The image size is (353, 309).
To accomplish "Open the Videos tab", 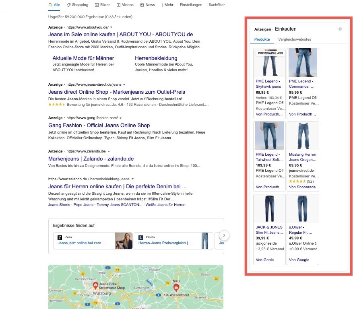I will tap(125, 5).
